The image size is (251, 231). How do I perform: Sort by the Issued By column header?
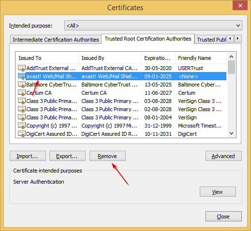(110, 58)
